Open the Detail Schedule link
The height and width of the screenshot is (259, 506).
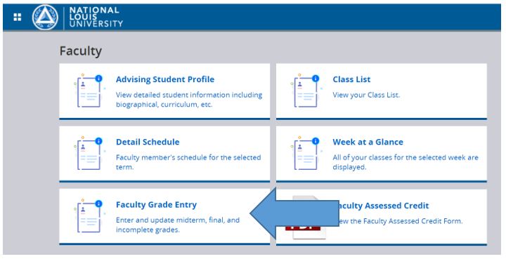click(x=148, y=142)
